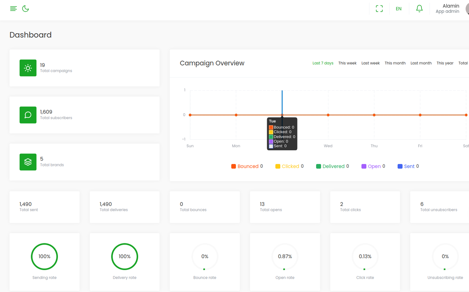Click the Campaign Overview title

coord(212,63)
